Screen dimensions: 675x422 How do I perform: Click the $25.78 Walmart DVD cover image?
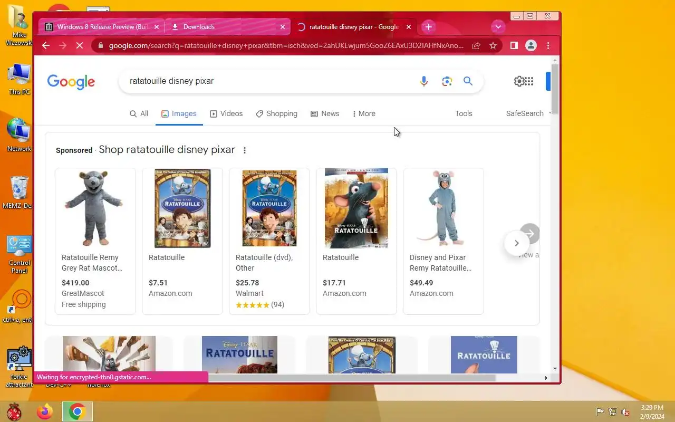pos(269,208)
